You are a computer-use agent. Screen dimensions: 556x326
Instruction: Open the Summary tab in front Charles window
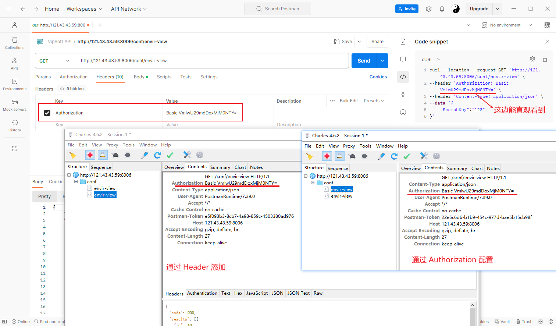(x=457, y=168)
